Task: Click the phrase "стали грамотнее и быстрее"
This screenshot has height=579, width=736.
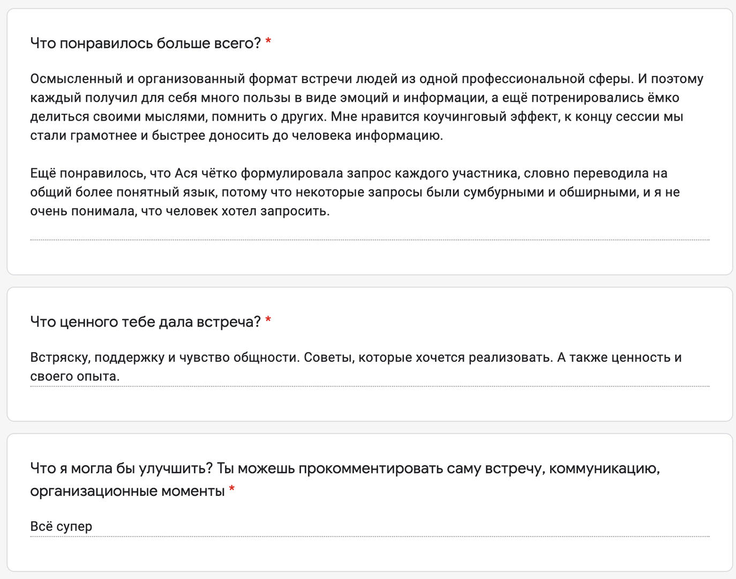Action: tap(117, 136)
